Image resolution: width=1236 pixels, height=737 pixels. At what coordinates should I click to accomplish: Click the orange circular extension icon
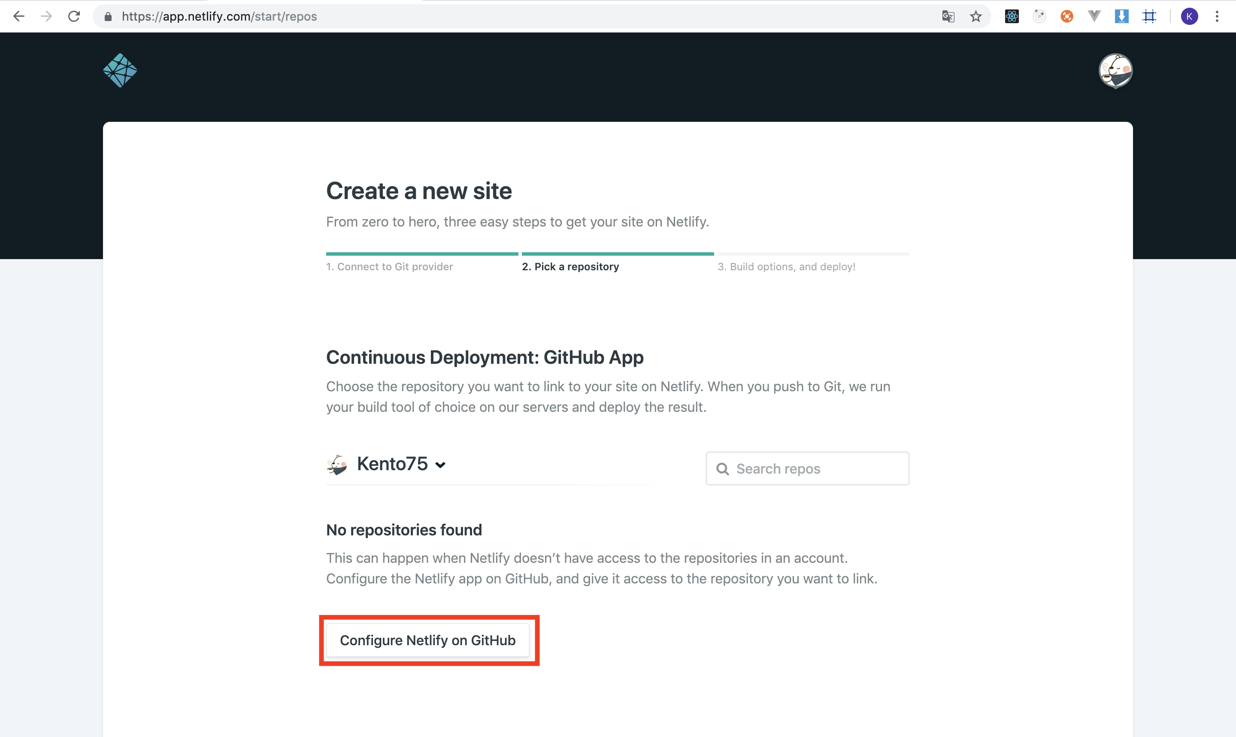[1066, 16]
